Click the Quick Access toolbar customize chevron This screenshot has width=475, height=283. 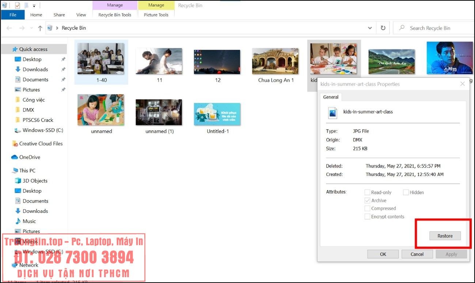tap(34, 5)
